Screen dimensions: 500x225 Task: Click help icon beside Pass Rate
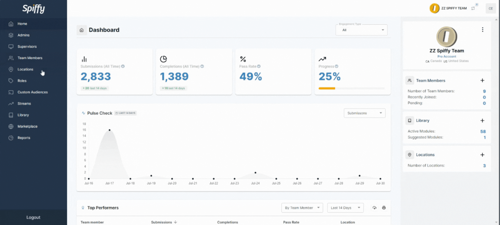tap(259, 66)
